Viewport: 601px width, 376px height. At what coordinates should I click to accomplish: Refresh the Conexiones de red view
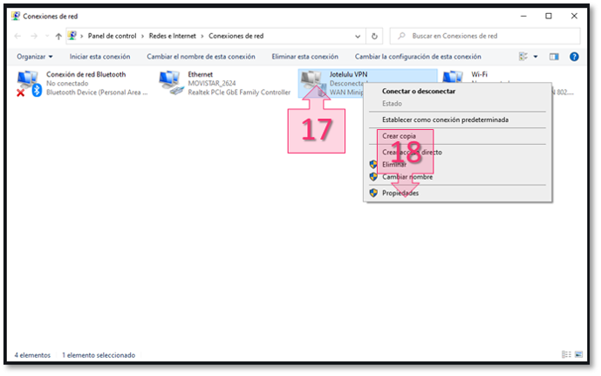coord(374,36)
